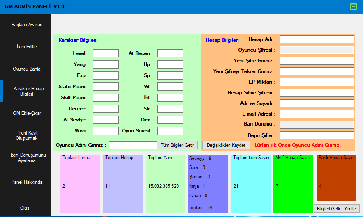The height and width of the screenshot is (217, 363).
Task: Open Yeni Kayıt Oluşturmak page
Action: [27, 135]
